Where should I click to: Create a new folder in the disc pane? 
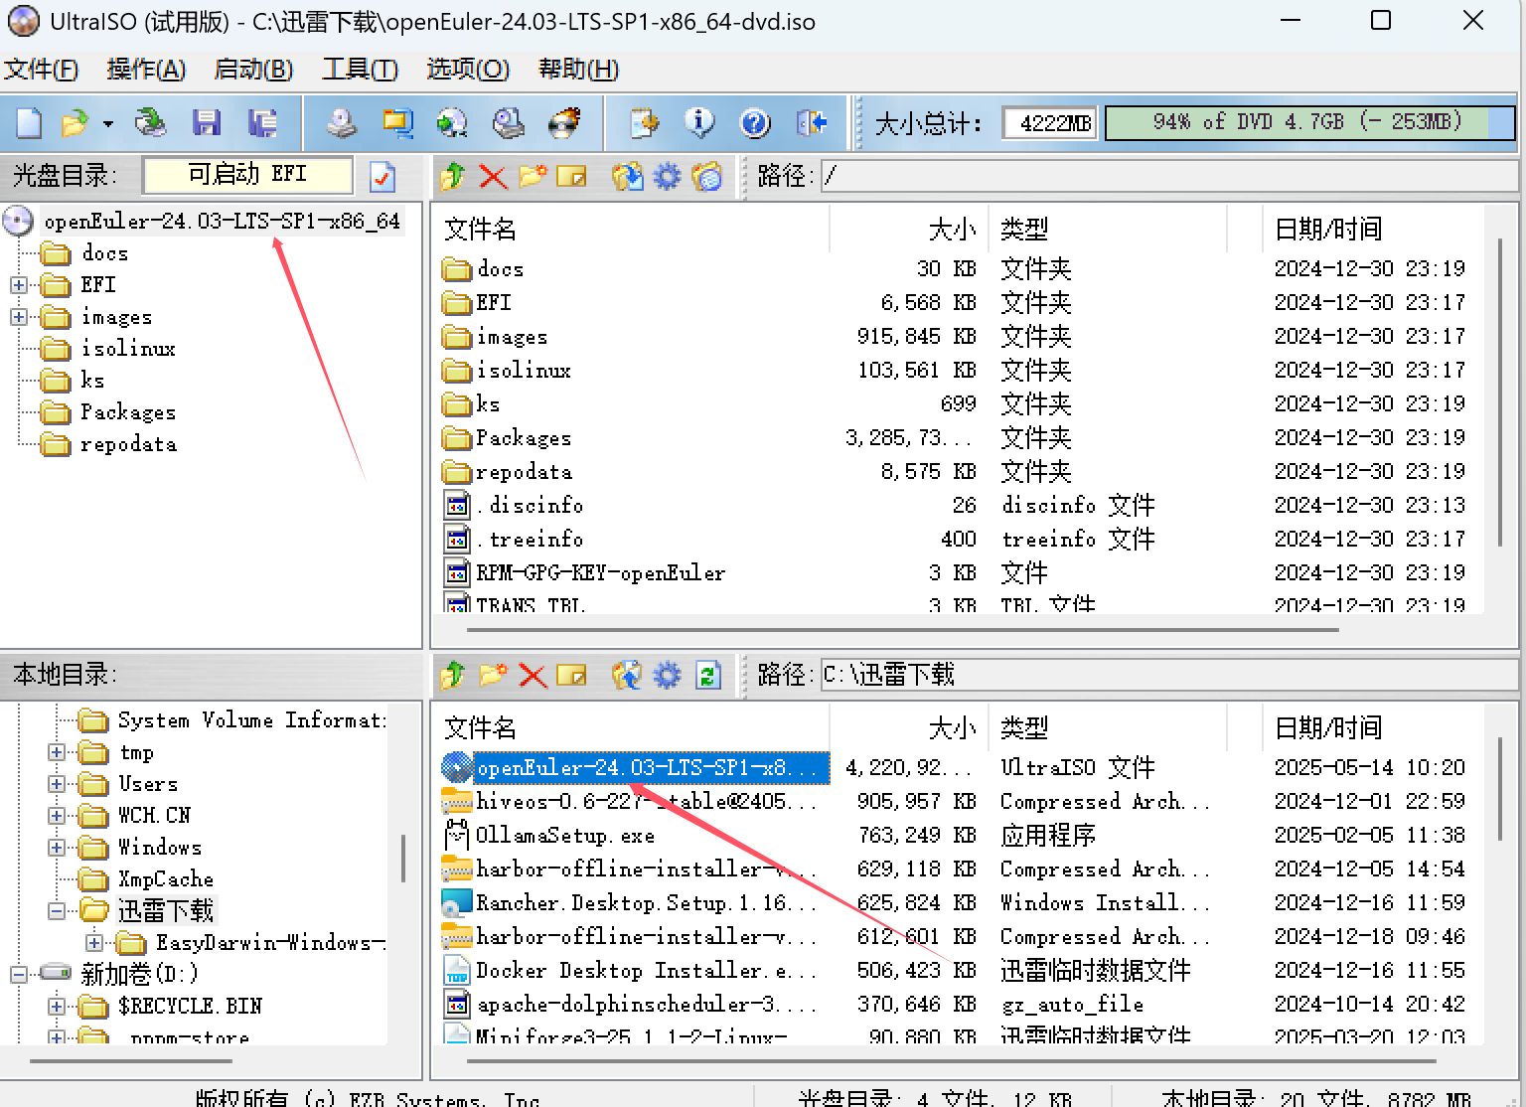[533, 177]
